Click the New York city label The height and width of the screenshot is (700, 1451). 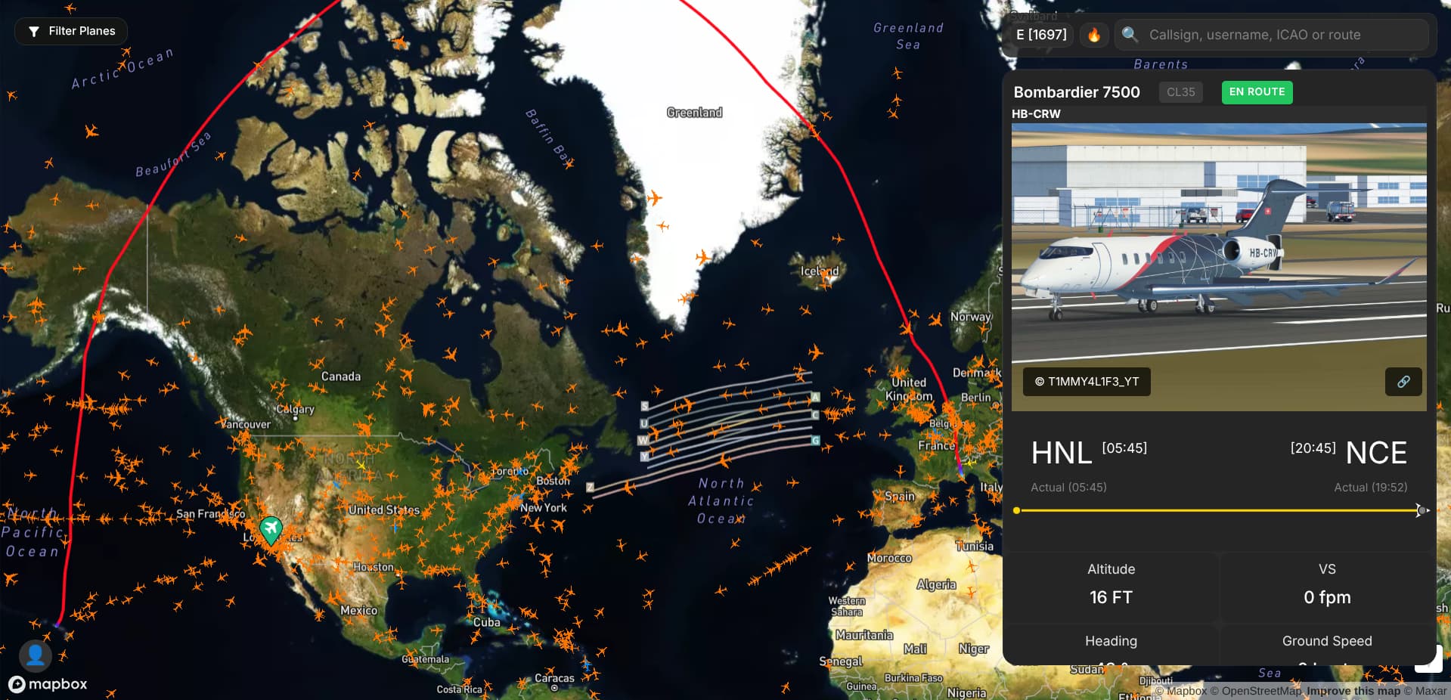pyautogui.click(x=543, y=508)
